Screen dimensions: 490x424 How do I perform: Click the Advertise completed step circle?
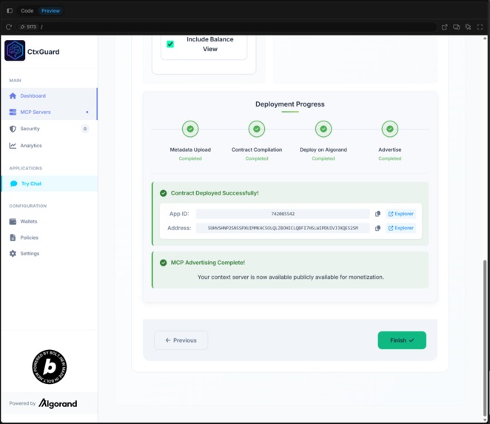tap(389, 129)
